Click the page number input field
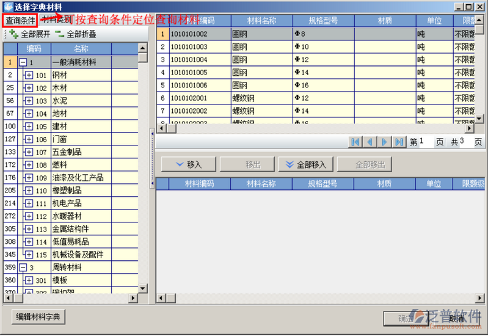The height and width of the screenshot is (336, 488). pyautogui.click(x=425, y=142)
